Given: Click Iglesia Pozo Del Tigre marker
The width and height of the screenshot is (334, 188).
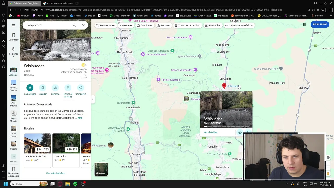Looking at the screenshot, I should pyautogui.click(x=281, y=69).
